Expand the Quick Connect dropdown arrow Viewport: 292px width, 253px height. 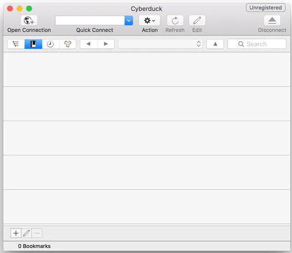point(129,21)
